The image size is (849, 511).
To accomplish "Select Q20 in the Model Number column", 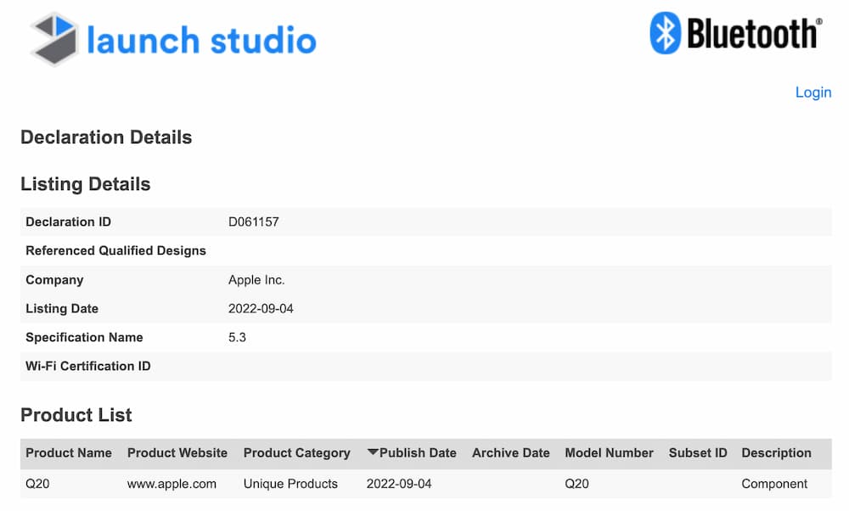I will point(576,484).
